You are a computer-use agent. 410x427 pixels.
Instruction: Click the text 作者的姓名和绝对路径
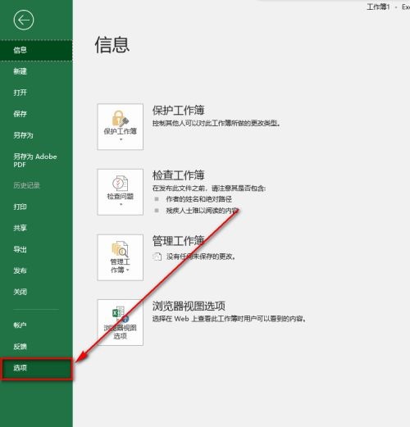pos(198,199)
